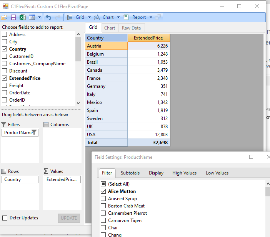Open the High Values tab
The width and height of the screenshot is (270, 237).
(184, 173)
